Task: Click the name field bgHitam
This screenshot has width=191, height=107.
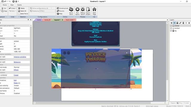Action: (17, 28)
